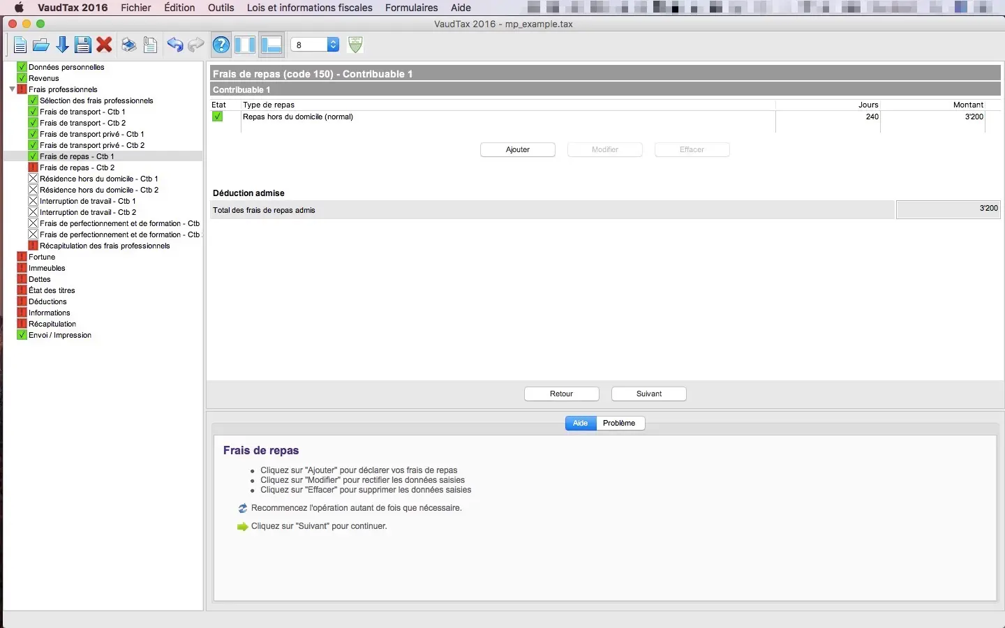Click the red status icon beside Déductions
This screenshot has height=628, width=1005.
pyautogui.click(x=22, y=301)
